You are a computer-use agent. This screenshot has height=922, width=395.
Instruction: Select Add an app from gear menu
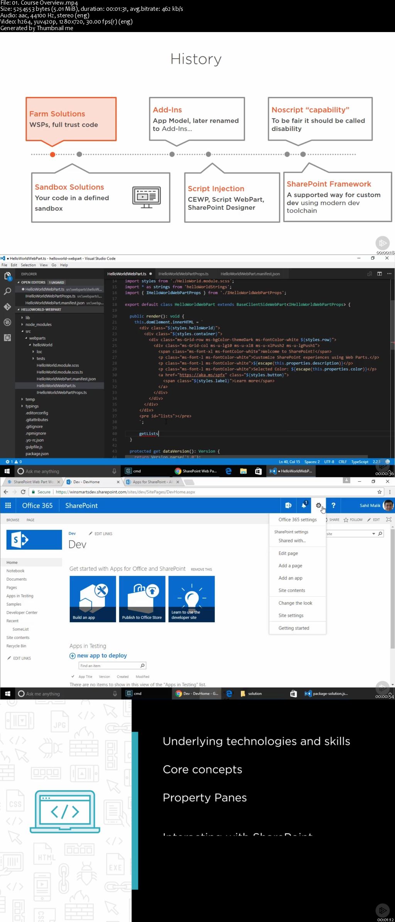click(x=290, y=578)
